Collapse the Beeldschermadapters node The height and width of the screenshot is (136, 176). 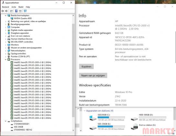point(5,16)
